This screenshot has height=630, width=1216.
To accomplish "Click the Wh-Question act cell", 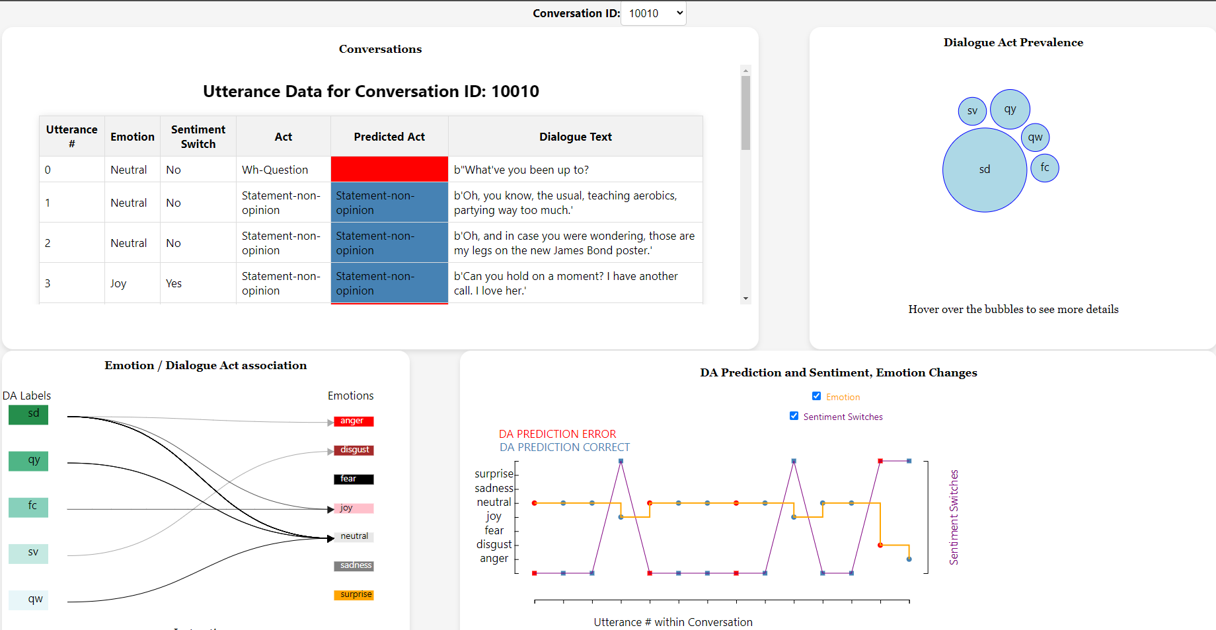I will click(283, 169).
